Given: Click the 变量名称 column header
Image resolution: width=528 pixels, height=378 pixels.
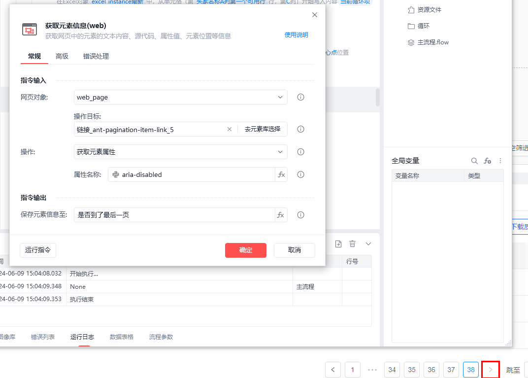Looking at the screenshot, I should (x=428, y=175).
